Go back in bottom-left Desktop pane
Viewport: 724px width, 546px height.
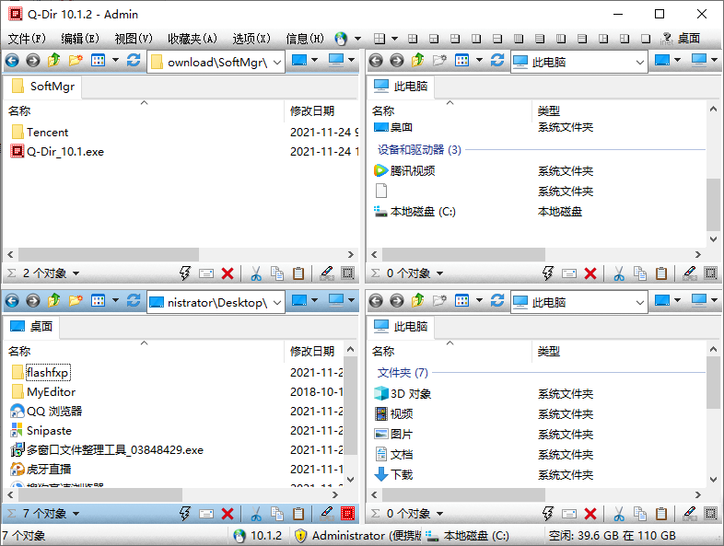(x=12, y=301)
